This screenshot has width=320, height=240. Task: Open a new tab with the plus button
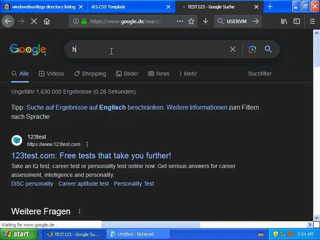pyautogui.click(x=270, y=6)
